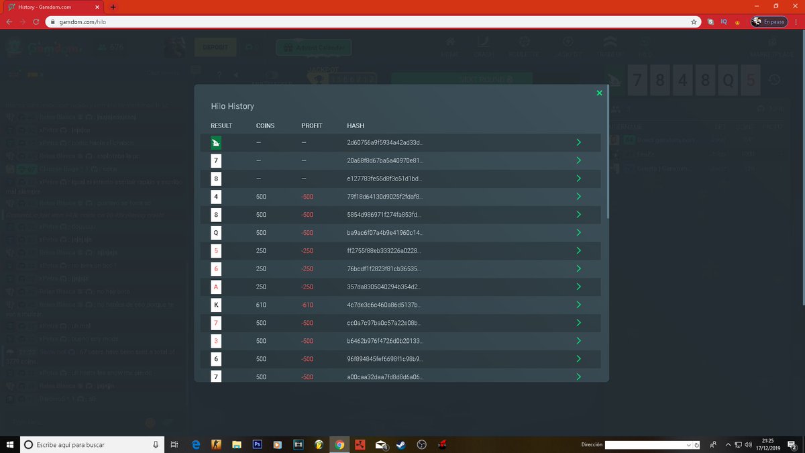The width and height of the screenshot is (805, 453).
Task: Click the Q card in result column
Action: (216, 233)
